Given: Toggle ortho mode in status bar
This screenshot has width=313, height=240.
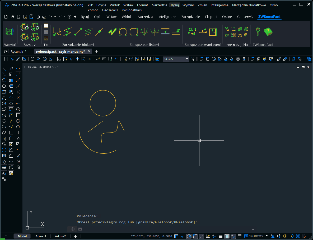Looking at the screenshot, I should click(182, 236).
